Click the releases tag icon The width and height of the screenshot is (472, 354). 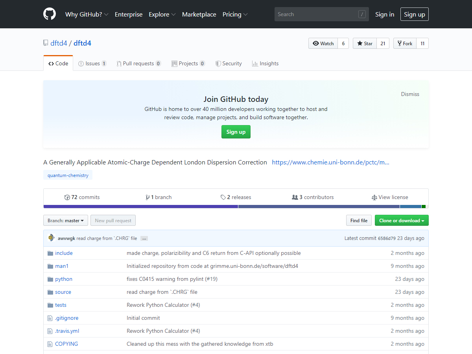click(223, 197)
